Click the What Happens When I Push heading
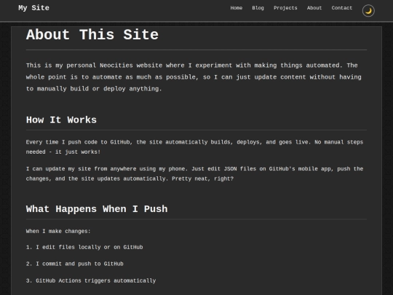The width and height of the screenshot is (393, 295). click(97, 209)
